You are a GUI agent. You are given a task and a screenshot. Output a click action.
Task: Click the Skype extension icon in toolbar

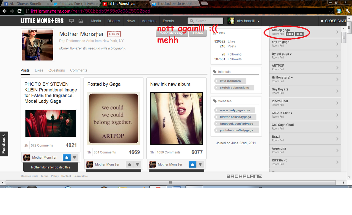pos(339,11)
